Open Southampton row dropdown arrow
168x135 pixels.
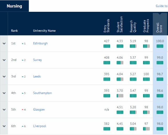(4, 93)
